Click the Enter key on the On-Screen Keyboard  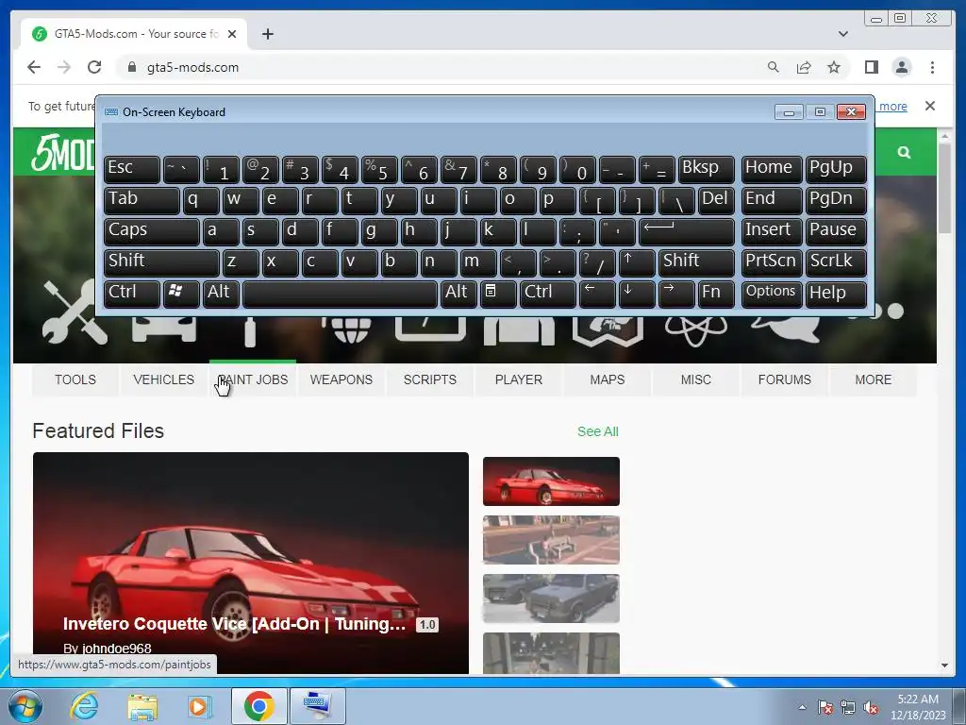pos(687,230)
